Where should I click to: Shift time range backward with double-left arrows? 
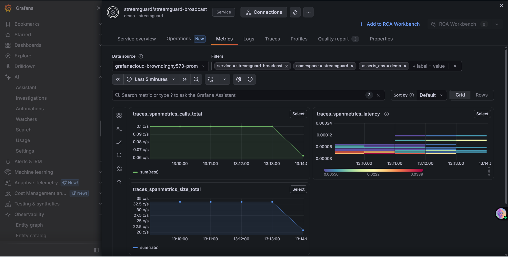pos(118,79)
